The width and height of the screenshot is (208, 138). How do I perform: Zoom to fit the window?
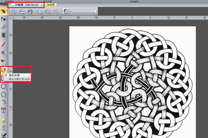48,11
